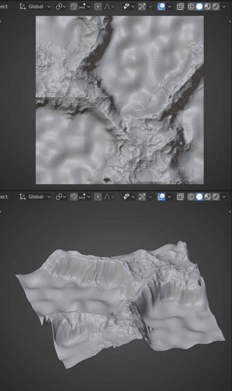Open shading options dropdown in bottom viewport

point(224,197)
